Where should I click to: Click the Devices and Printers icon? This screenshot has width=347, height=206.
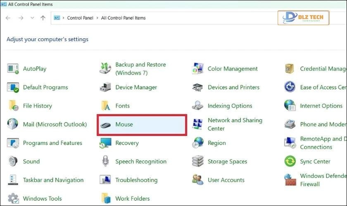[x=197, y=87]
